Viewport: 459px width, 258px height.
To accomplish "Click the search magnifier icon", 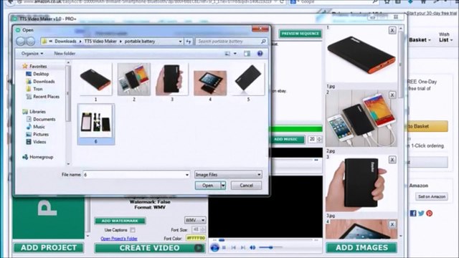I will click(x=263, y=42).
